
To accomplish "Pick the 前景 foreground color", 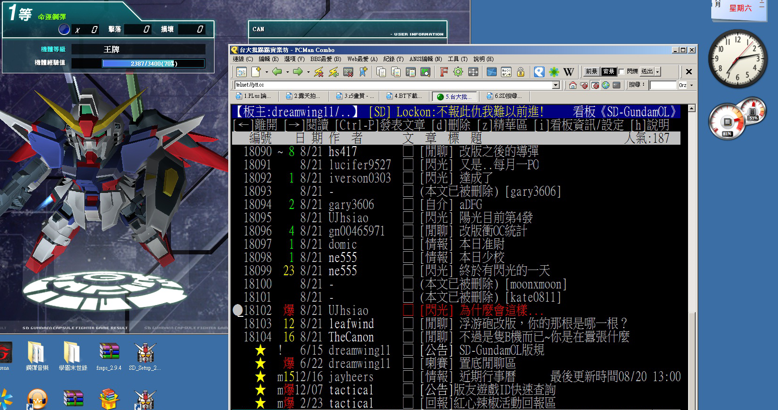I will (x=591, y=72).
